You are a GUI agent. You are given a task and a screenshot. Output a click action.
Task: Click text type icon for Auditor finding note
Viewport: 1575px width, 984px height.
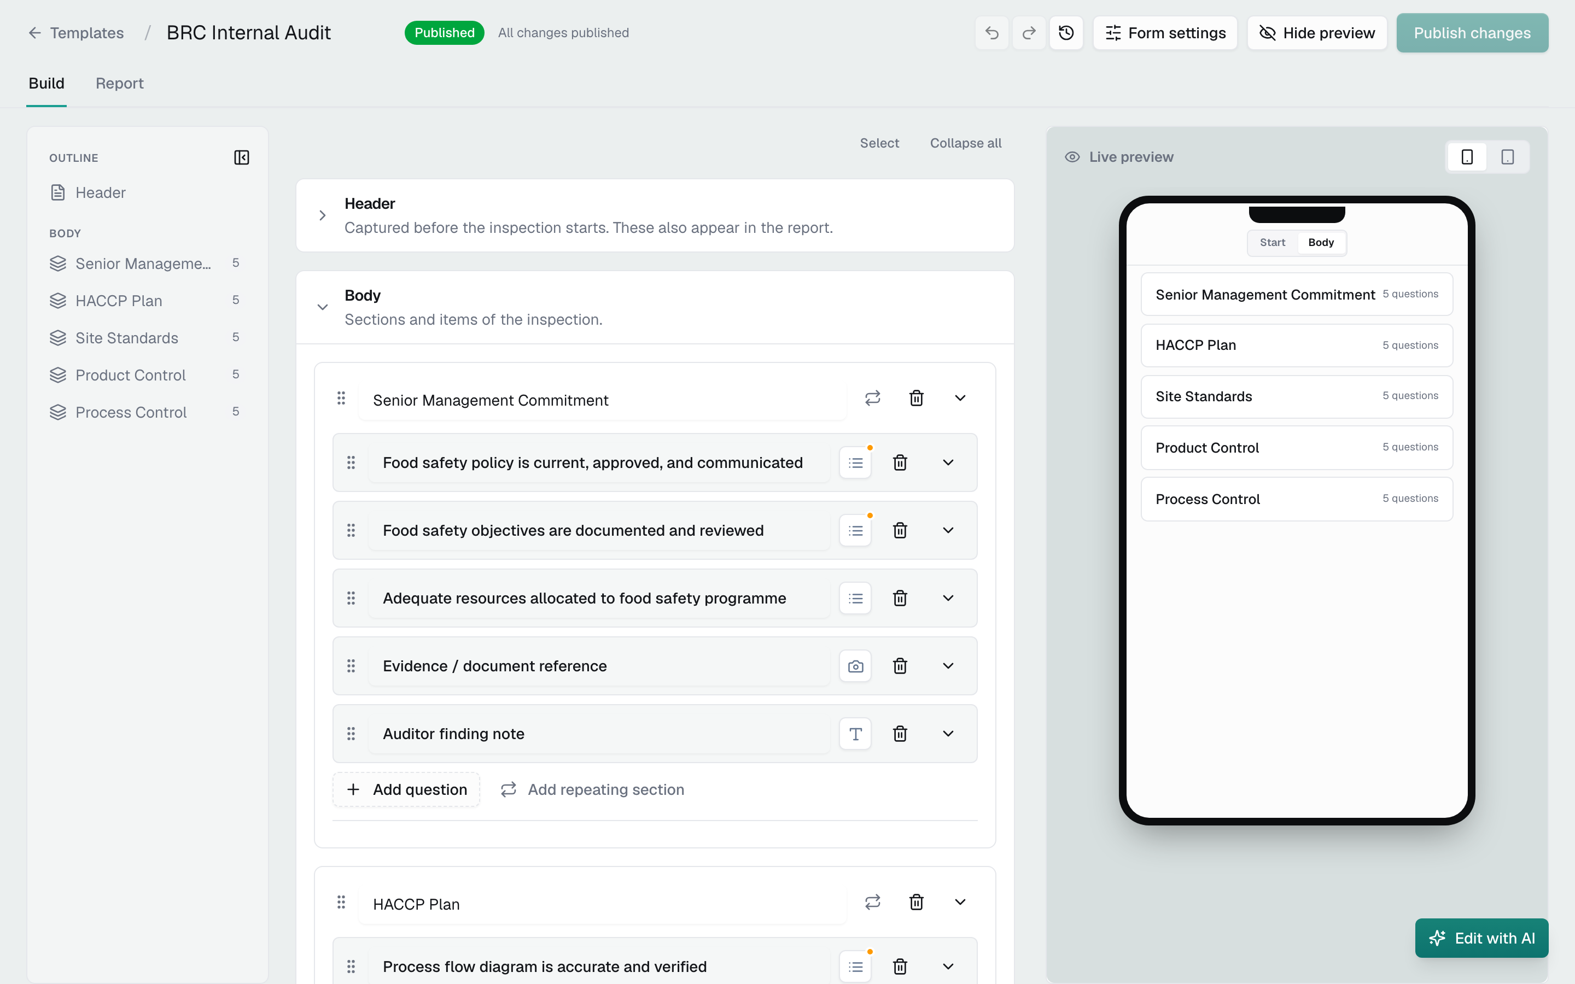tap(855, 734)
